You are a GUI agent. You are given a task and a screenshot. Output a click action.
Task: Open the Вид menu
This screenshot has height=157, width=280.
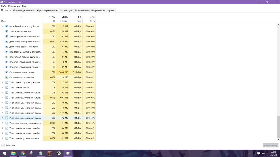24,6
